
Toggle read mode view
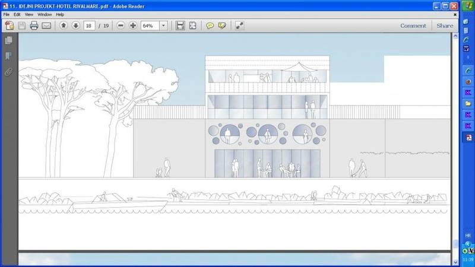(x=239, y=26)
